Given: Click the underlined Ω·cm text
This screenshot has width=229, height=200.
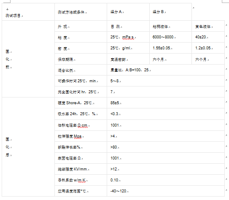Looking at the screenshot, I should [83, 125].
